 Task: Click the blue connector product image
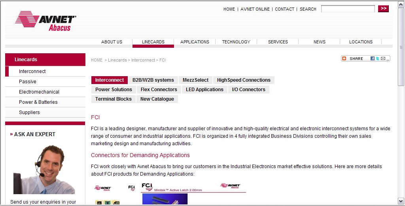pyautogui.click(x=165, y=199)
